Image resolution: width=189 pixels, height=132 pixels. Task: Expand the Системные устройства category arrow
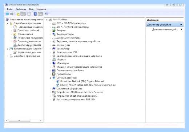(x=50, y=89)
